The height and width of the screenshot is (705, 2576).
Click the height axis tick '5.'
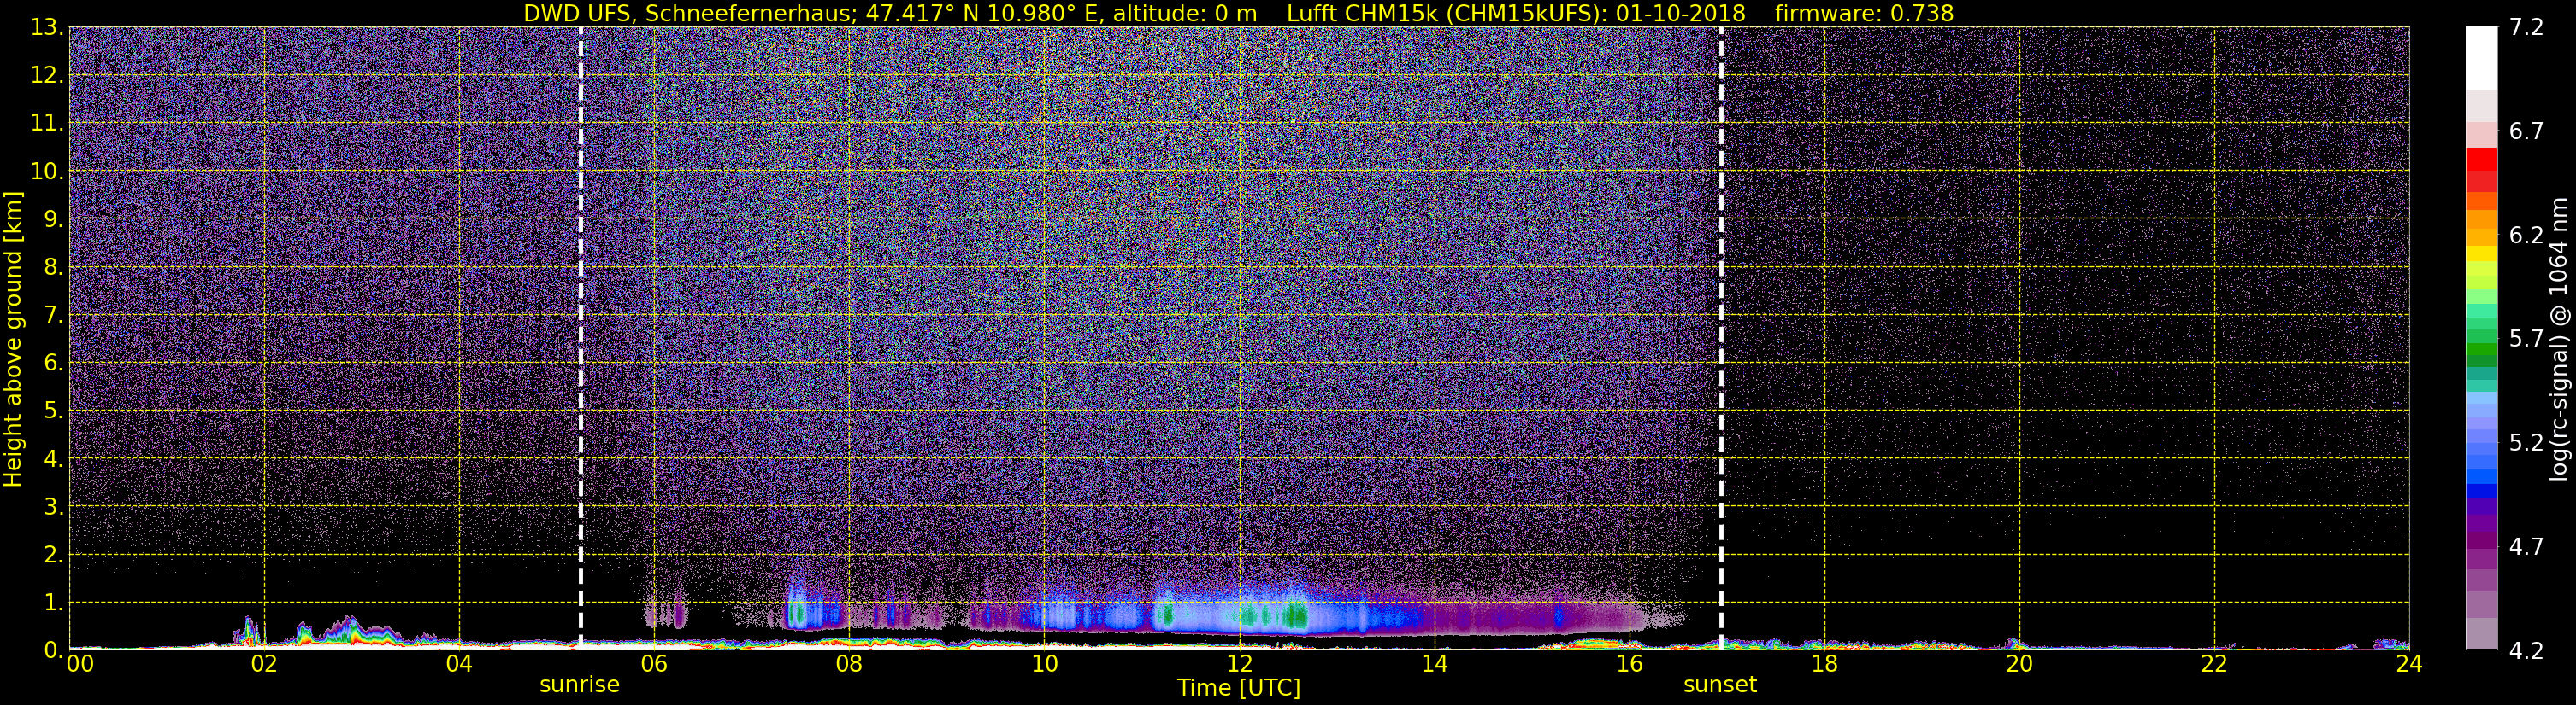click(x=53, y=411)
